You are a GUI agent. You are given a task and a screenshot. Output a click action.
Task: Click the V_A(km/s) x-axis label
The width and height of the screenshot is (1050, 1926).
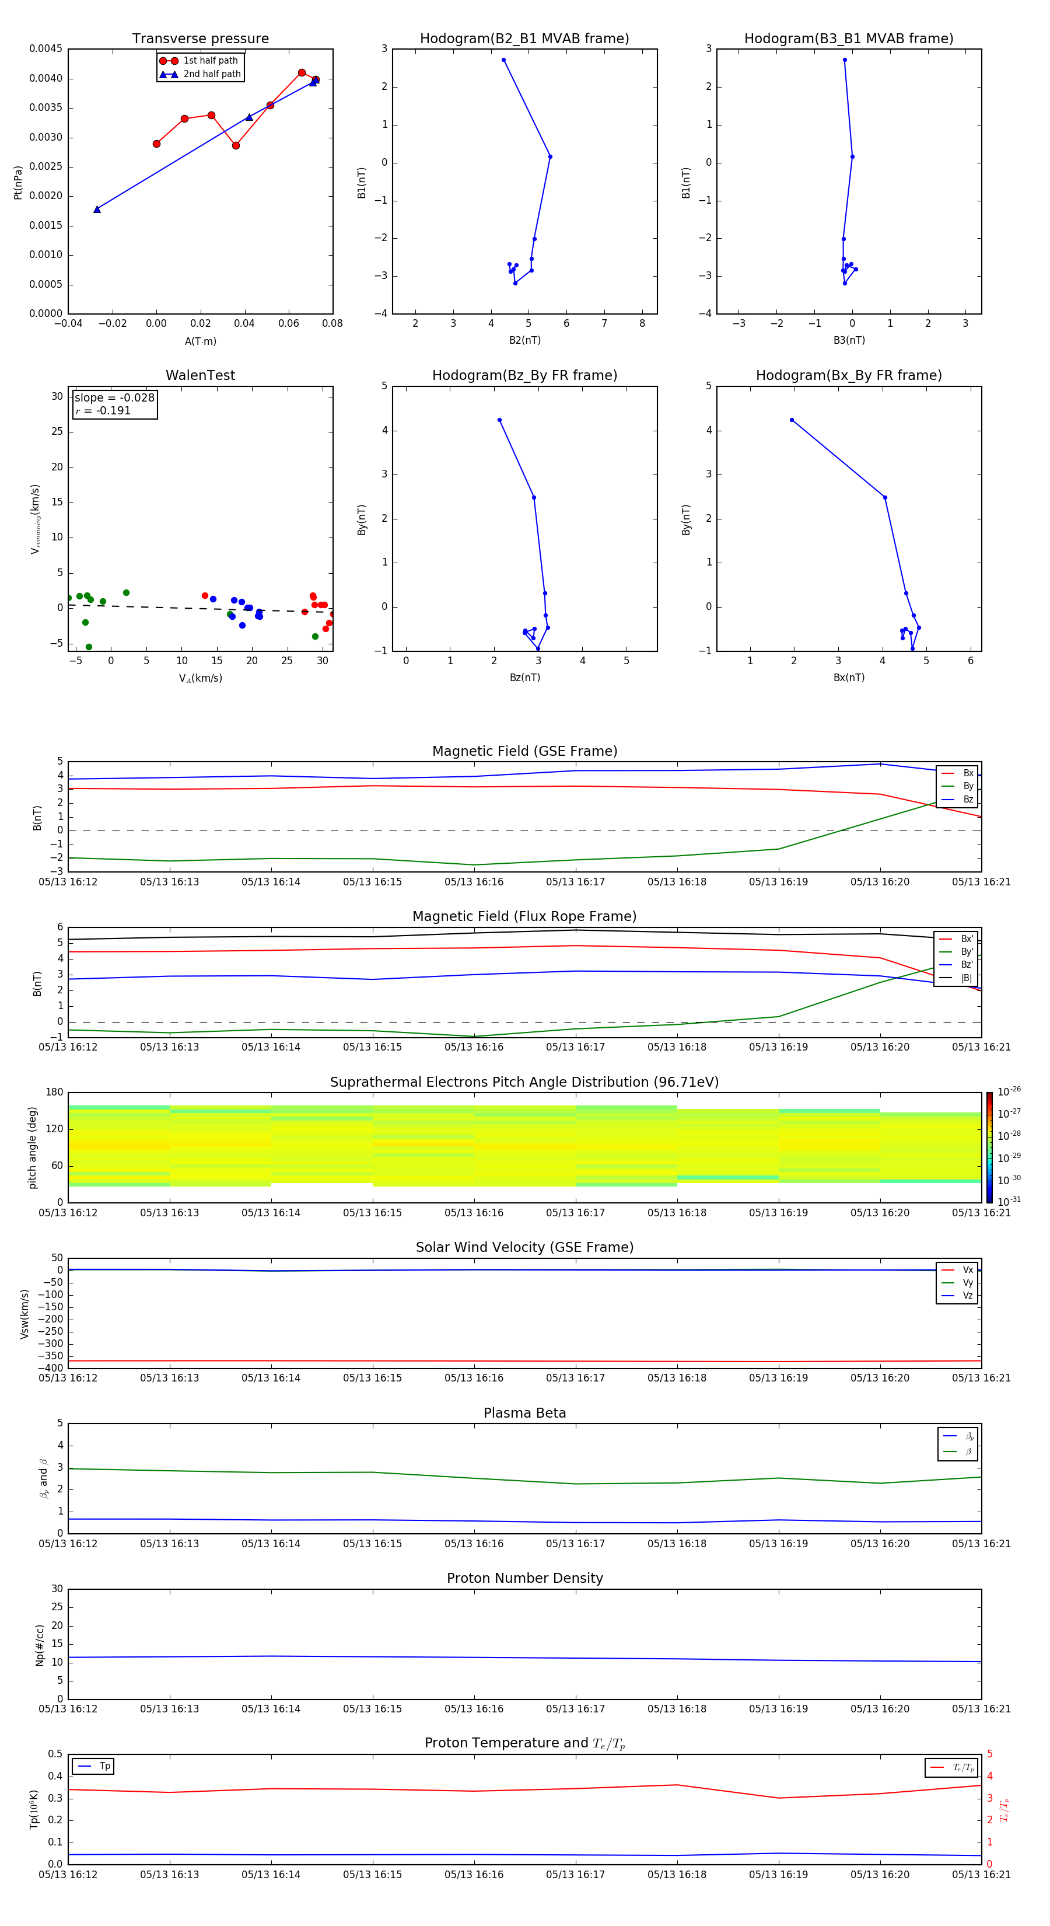[x=200, y=678]
